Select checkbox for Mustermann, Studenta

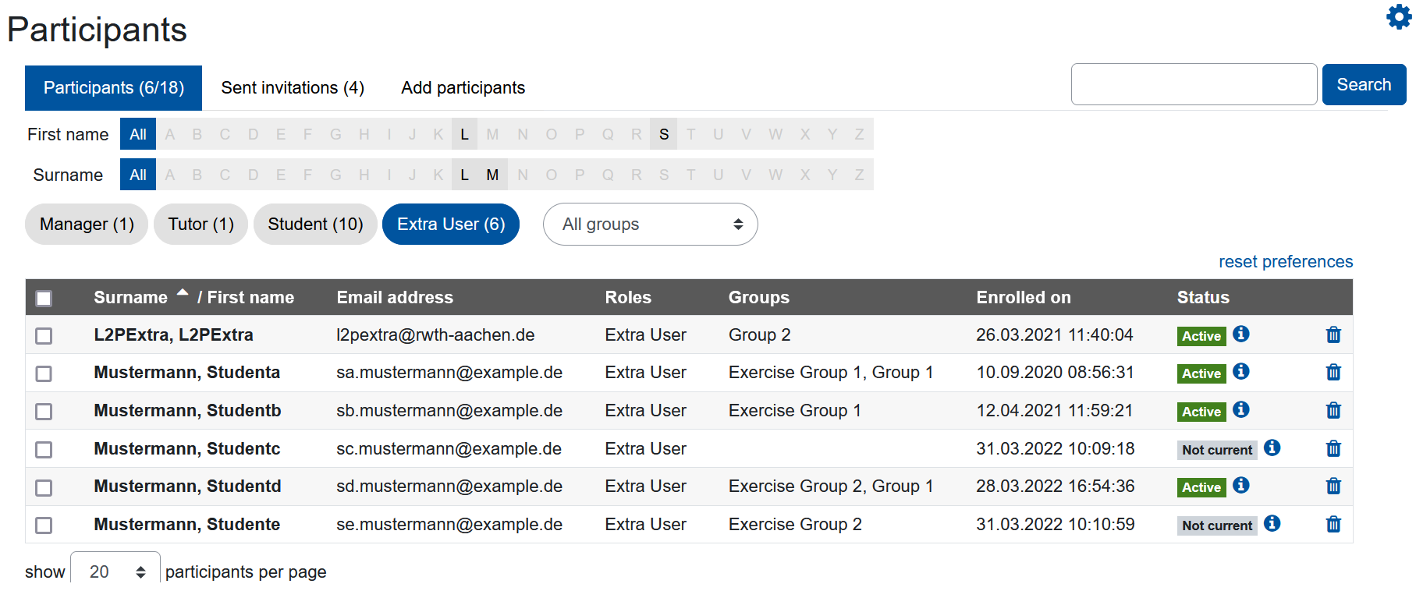point(44,373)
